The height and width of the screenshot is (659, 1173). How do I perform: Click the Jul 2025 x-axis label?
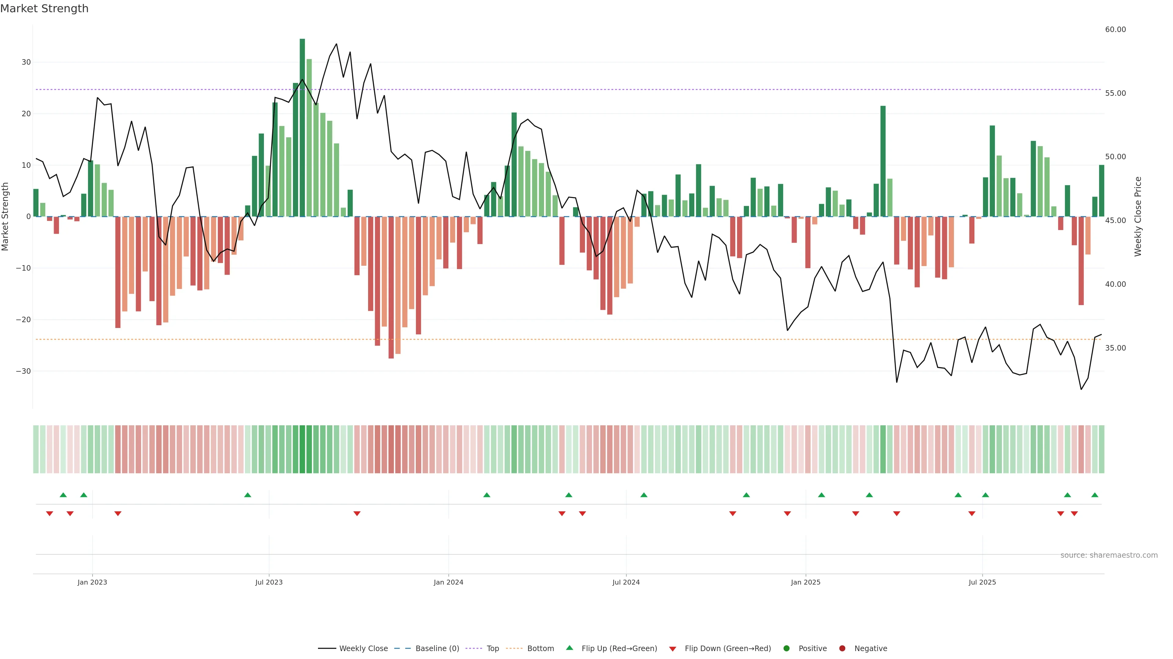982,582
